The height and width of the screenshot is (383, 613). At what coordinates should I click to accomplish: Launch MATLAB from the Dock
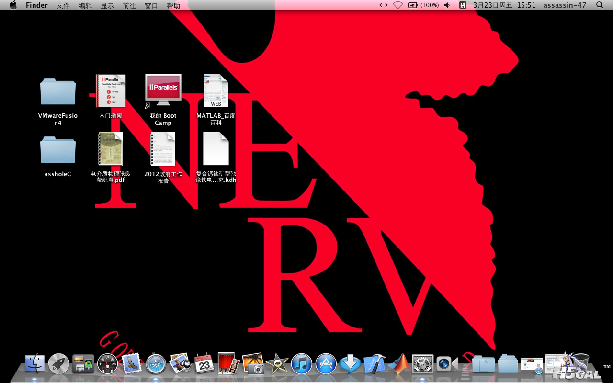click(399, 364)
